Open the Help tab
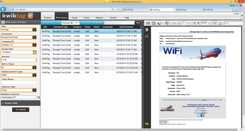 click(x=127, y=18)
